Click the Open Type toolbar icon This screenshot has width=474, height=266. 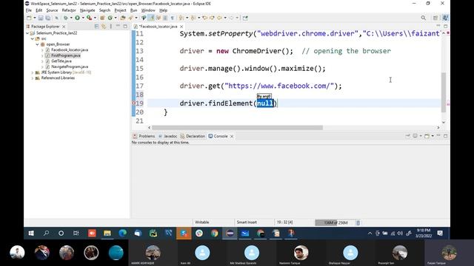click(x=123, y=18)
